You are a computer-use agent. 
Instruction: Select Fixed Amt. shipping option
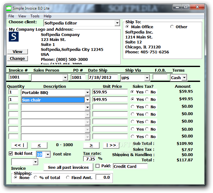point(68,177)
